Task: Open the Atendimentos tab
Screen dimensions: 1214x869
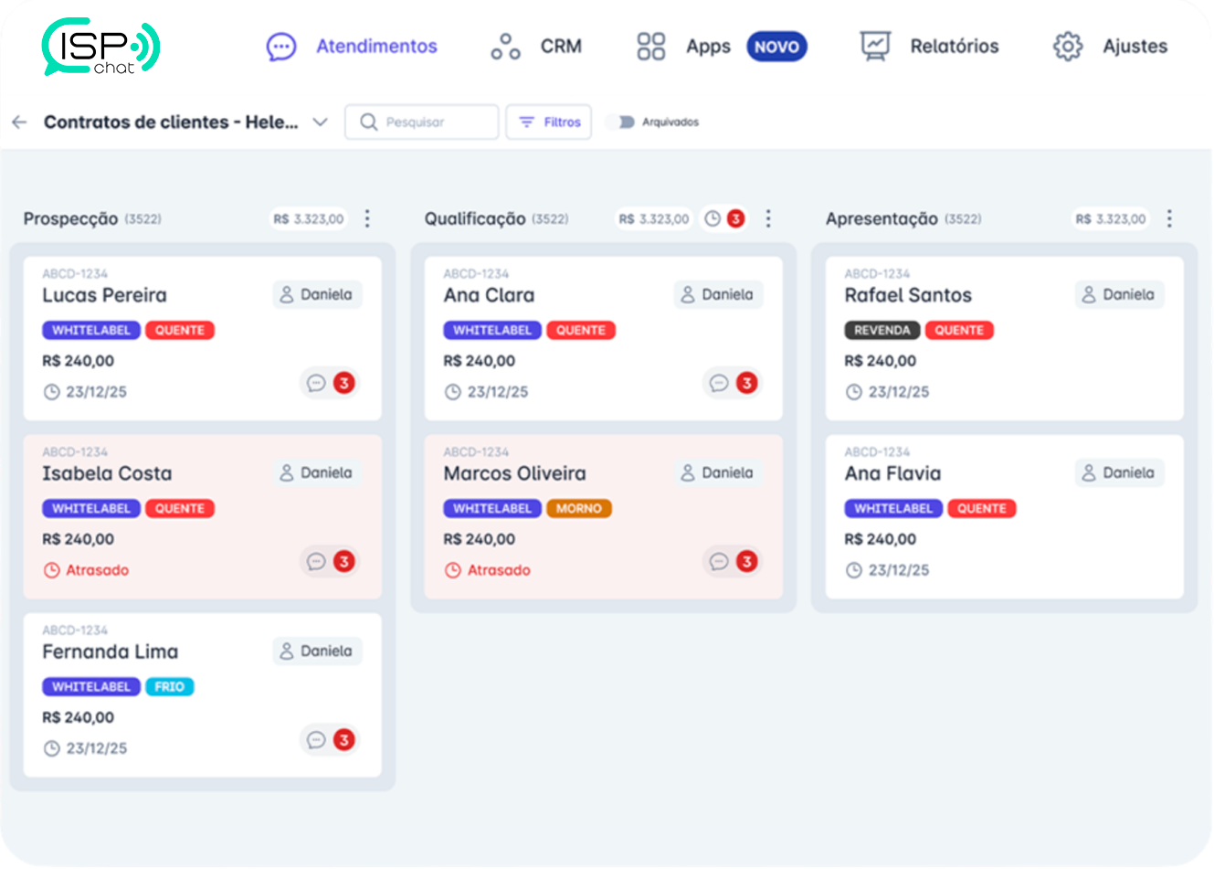Action: click(352, 47)
